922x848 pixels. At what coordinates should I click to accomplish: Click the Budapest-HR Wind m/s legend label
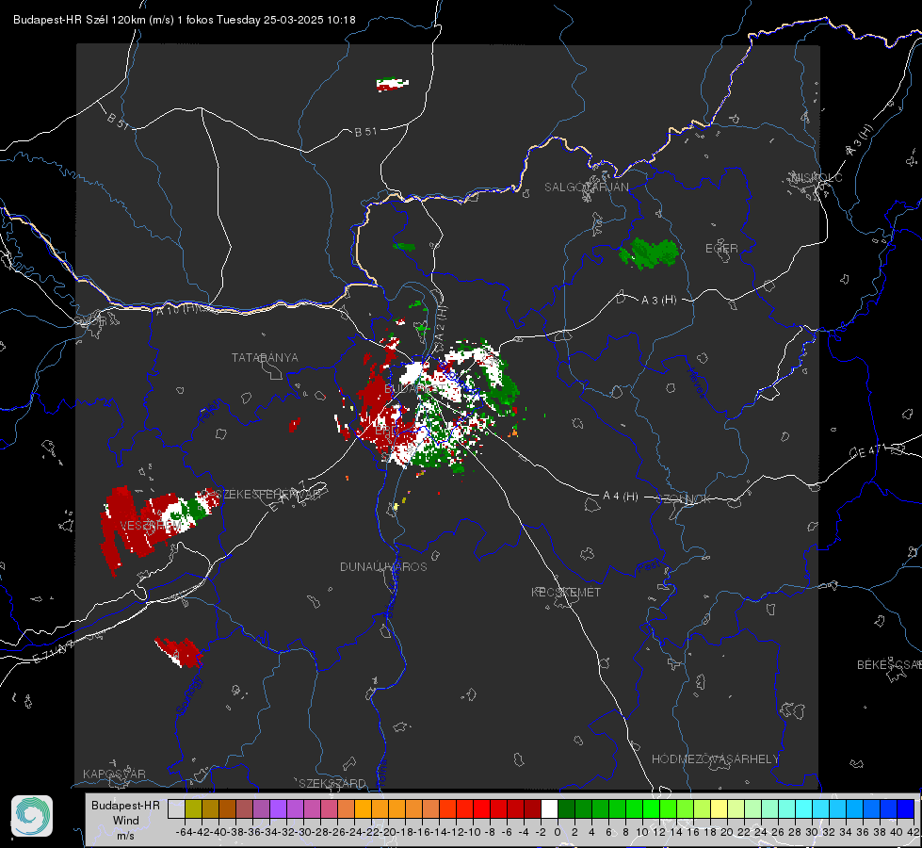pos(125,821)
